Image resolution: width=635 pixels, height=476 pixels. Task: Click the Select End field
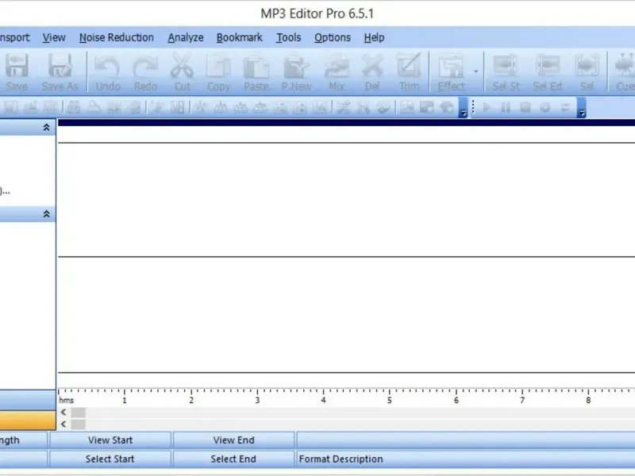[x=233, y=459]
